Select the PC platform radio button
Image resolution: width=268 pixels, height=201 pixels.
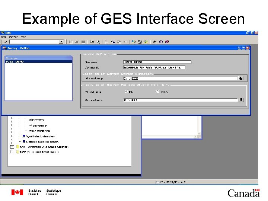pos(127,92)
